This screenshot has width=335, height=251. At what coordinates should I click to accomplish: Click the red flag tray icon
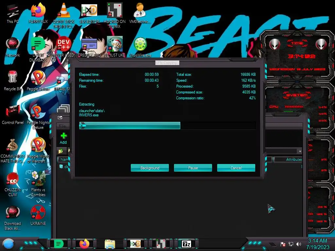tap(283, 244)
